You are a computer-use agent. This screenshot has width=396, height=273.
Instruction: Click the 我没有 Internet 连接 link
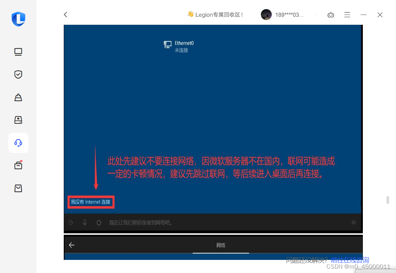click(x=91, y=202)
